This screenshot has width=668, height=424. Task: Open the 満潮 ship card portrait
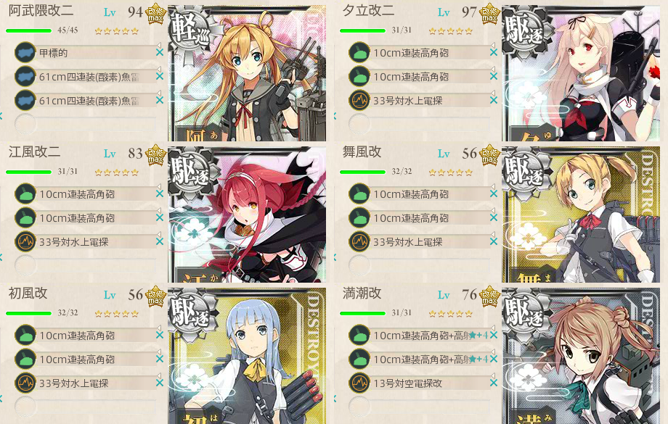click(581, 356)
